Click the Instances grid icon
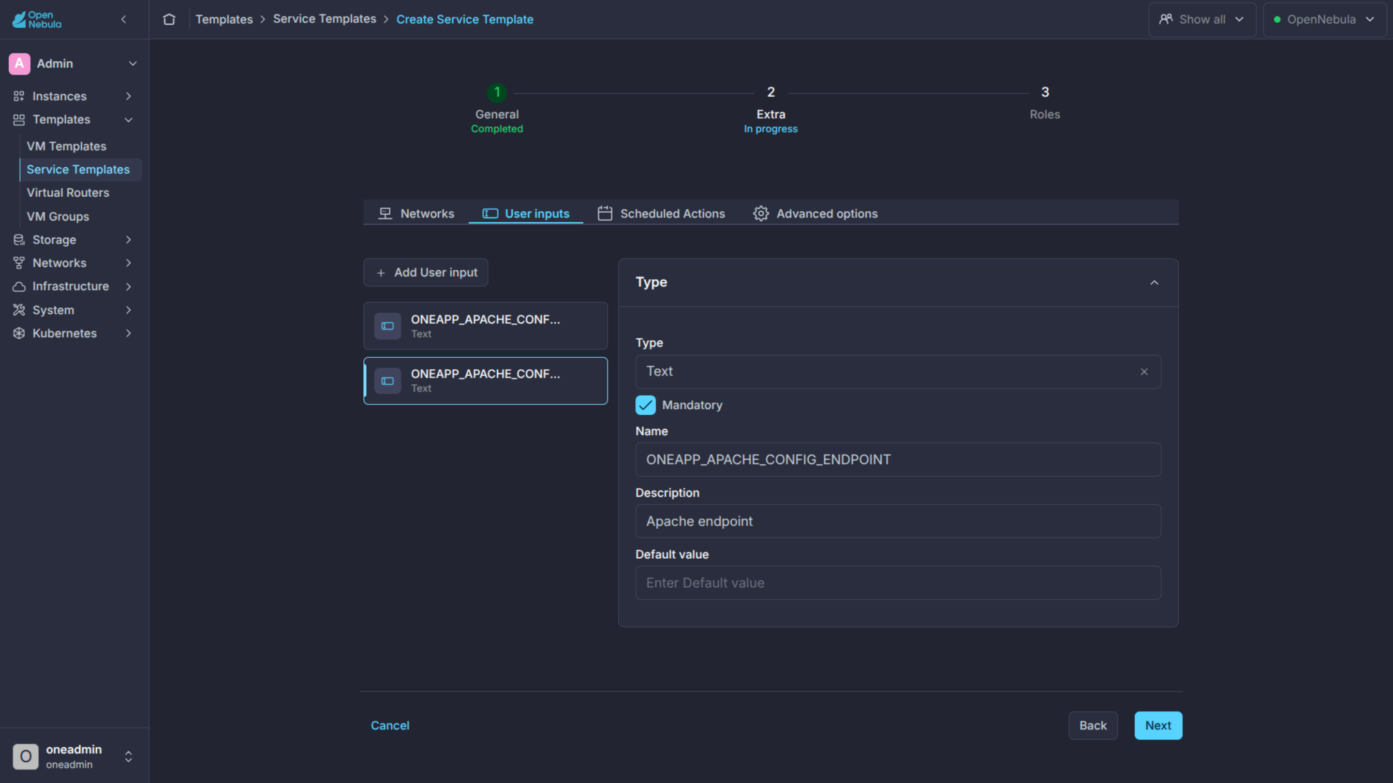 (19, 96)
